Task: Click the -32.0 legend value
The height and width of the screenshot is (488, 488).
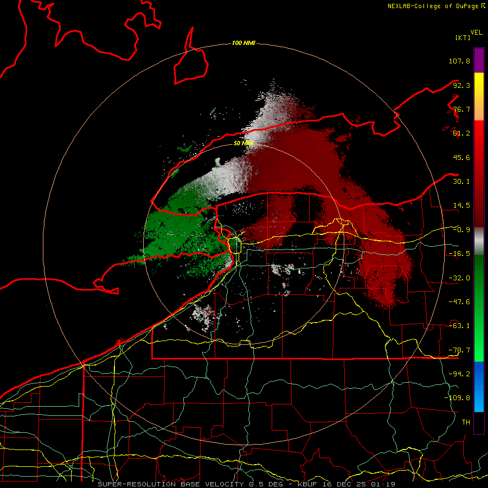Action: click(x=459, y=278)
